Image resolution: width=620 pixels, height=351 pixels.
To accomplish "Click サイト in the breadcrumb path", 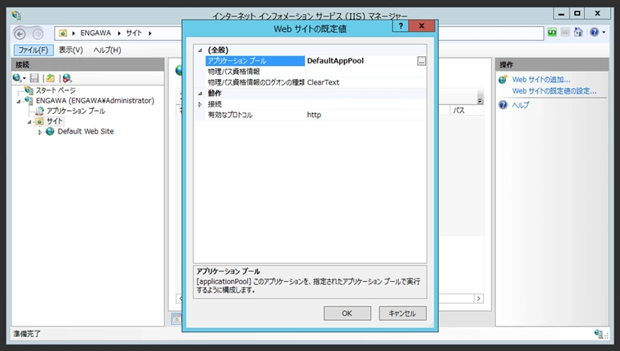I will (x=134, y=33).
